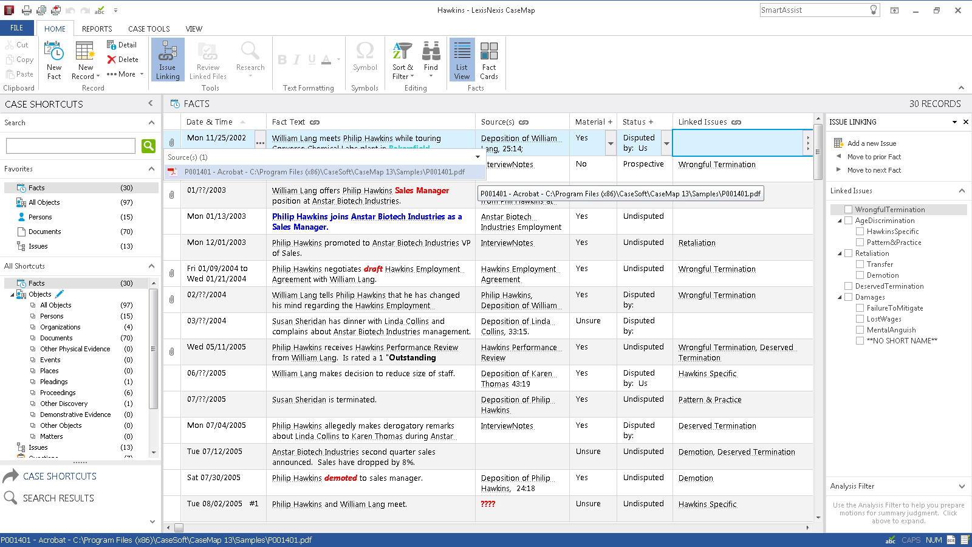Collapse the Favorites section
Image resolution: width=972 pixels, height=547 pixels.
tap(151, 169)
